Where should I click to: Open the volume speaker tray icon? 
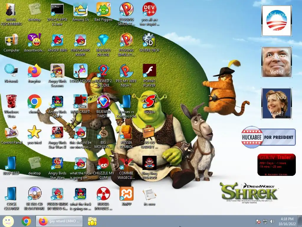272,221
